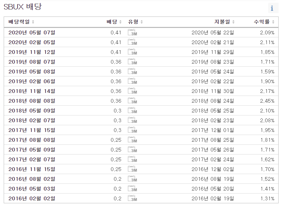Screen dimensions: 282x206
Task: Click the 3M icon in 2016년 11월 15일 row
Action: click(x=132, y=169)
